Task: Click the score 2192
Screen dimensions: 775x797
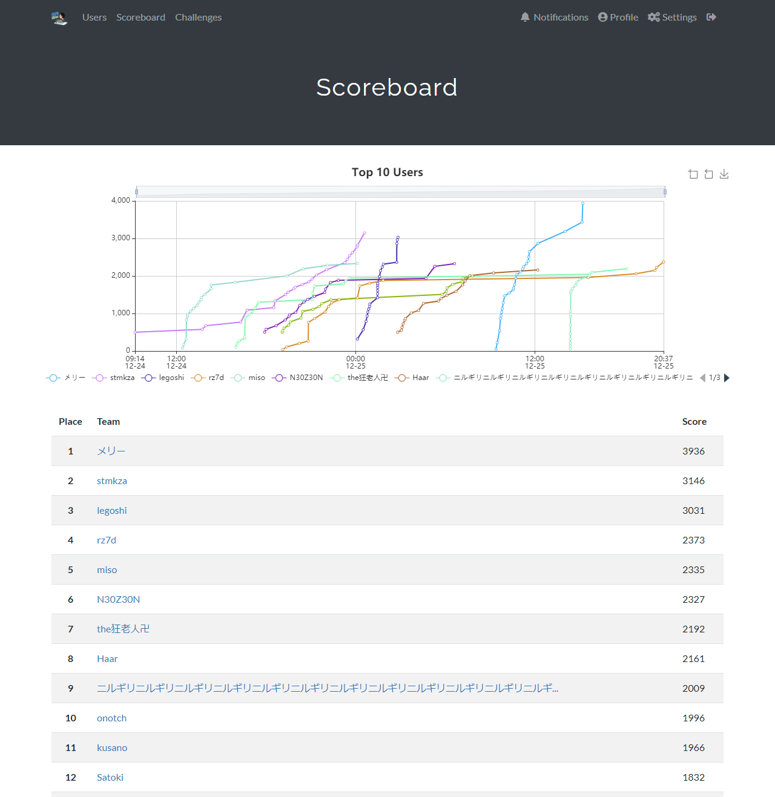Action: pos(693,629)
